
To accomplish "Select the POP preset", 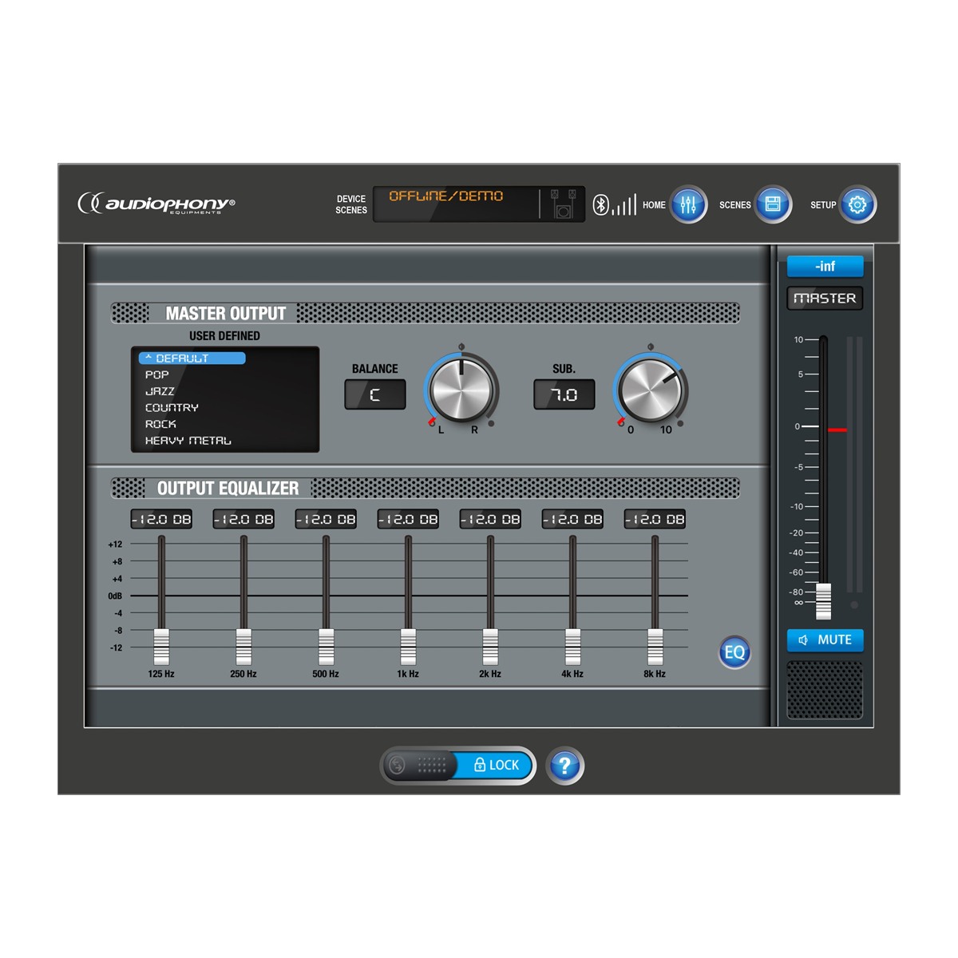I will [157, 374].
